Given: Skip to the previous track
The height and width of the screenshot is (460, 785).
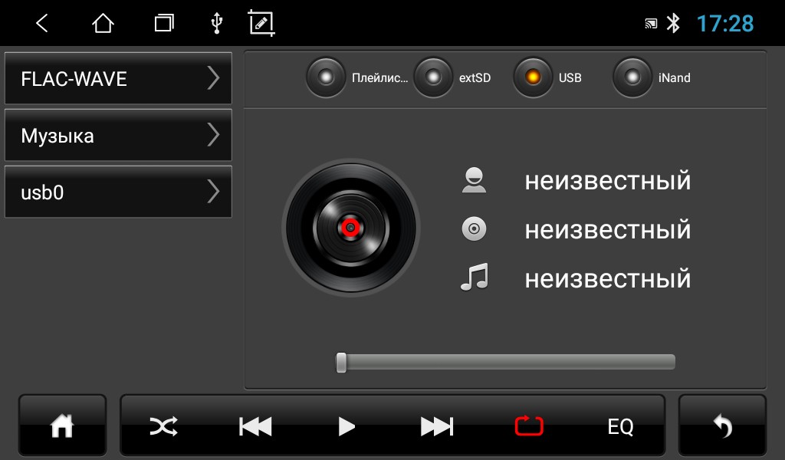Looking at the screenshot, I should (x=255, y=426).
